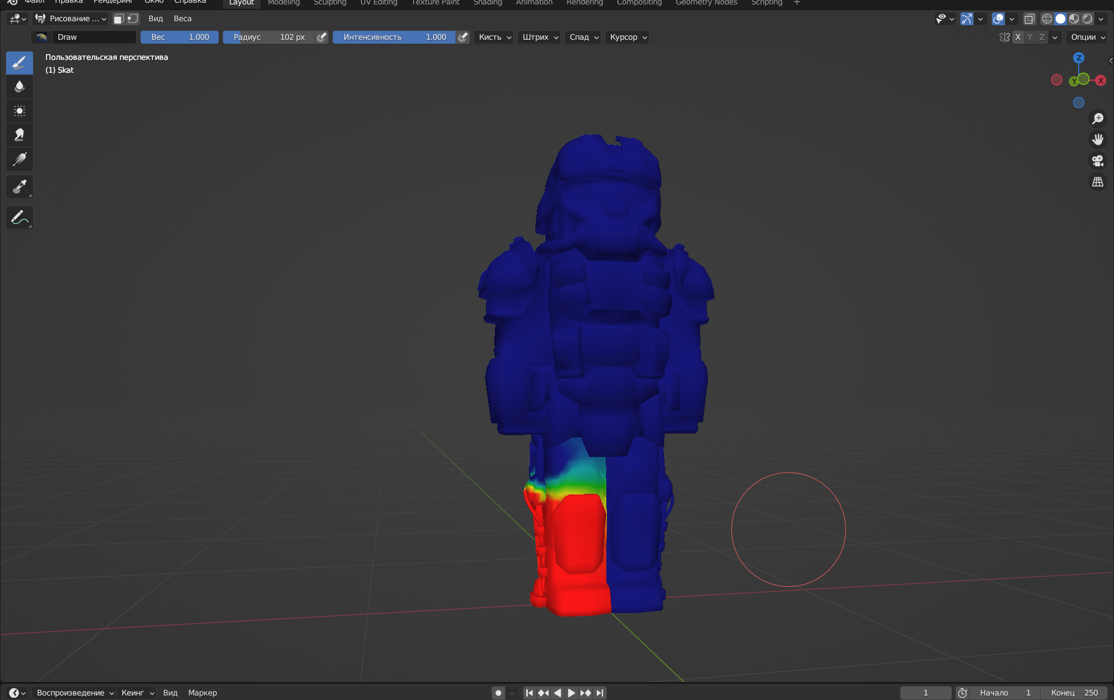1114x700 pixels.
Task: Open the Вид menu in viewport header
Action: click(156, 18)
